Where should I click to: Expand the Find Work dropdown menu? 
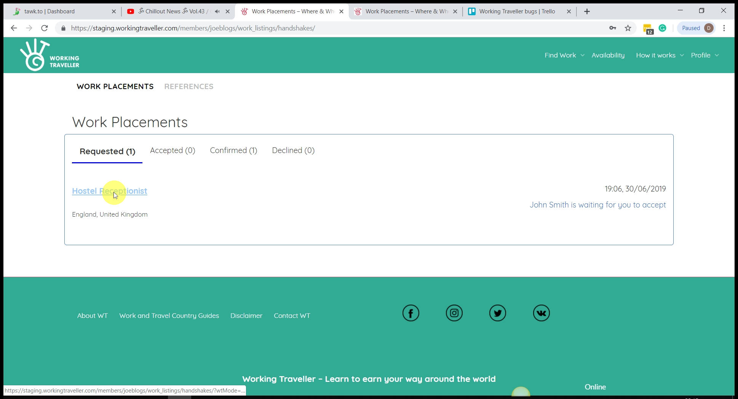point(564,55)
